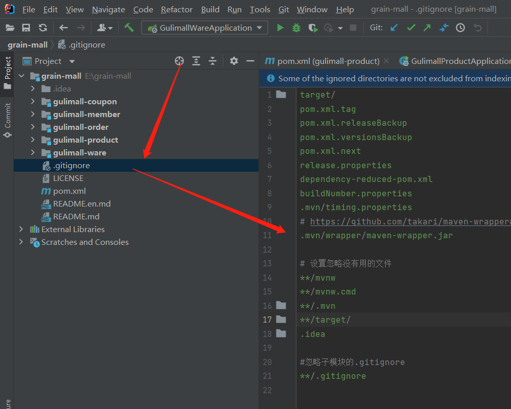This screenshot has height=409, width=511.
Task: Expand the gulimall-product module
Action: (x=33, y=140)
